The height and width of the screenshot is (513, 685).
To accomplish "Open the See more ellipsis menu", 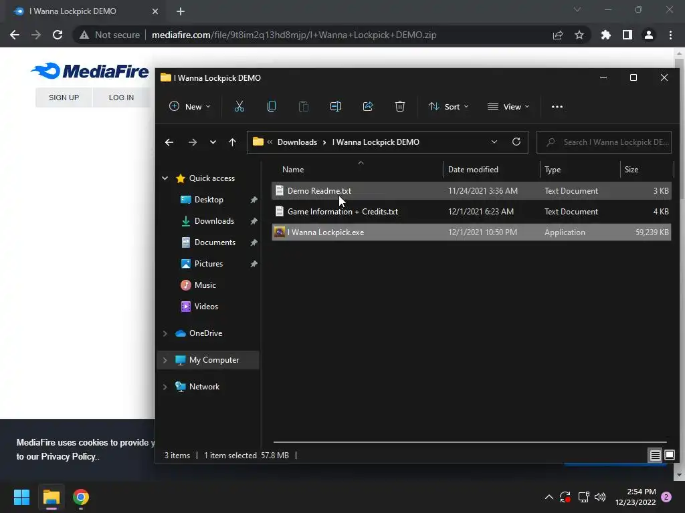I will [x=557, y=106].
